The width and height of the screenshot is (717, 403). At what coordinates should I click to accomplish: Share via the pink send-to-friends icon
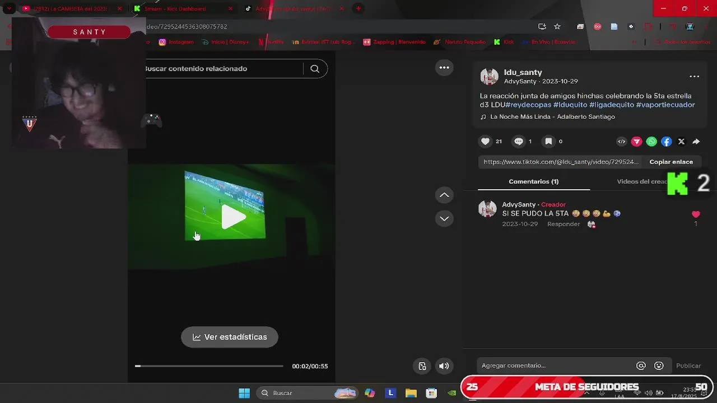(637, 142)
